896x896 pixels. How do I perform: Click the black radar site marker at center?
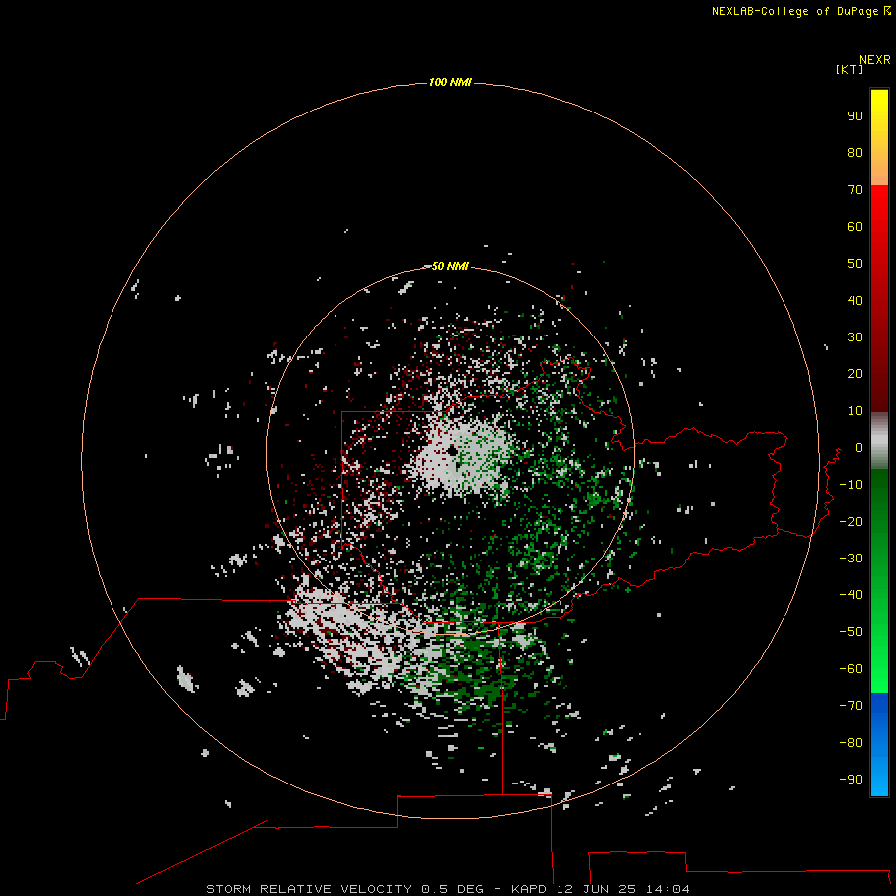tap(453, 451)
